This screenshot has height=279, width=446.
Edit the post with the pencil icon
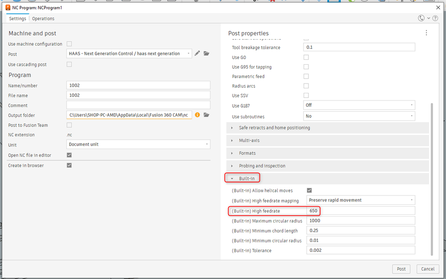click(197, 53)
